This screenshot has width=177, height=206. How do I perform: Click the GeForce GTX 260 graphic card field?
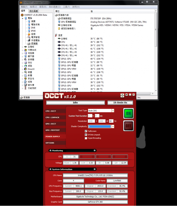pos(95,202)
